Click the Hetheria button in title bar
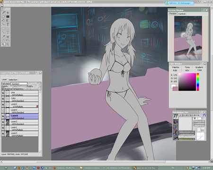The width and height of the screenshot is (213, 170). (x=179, y=3)
